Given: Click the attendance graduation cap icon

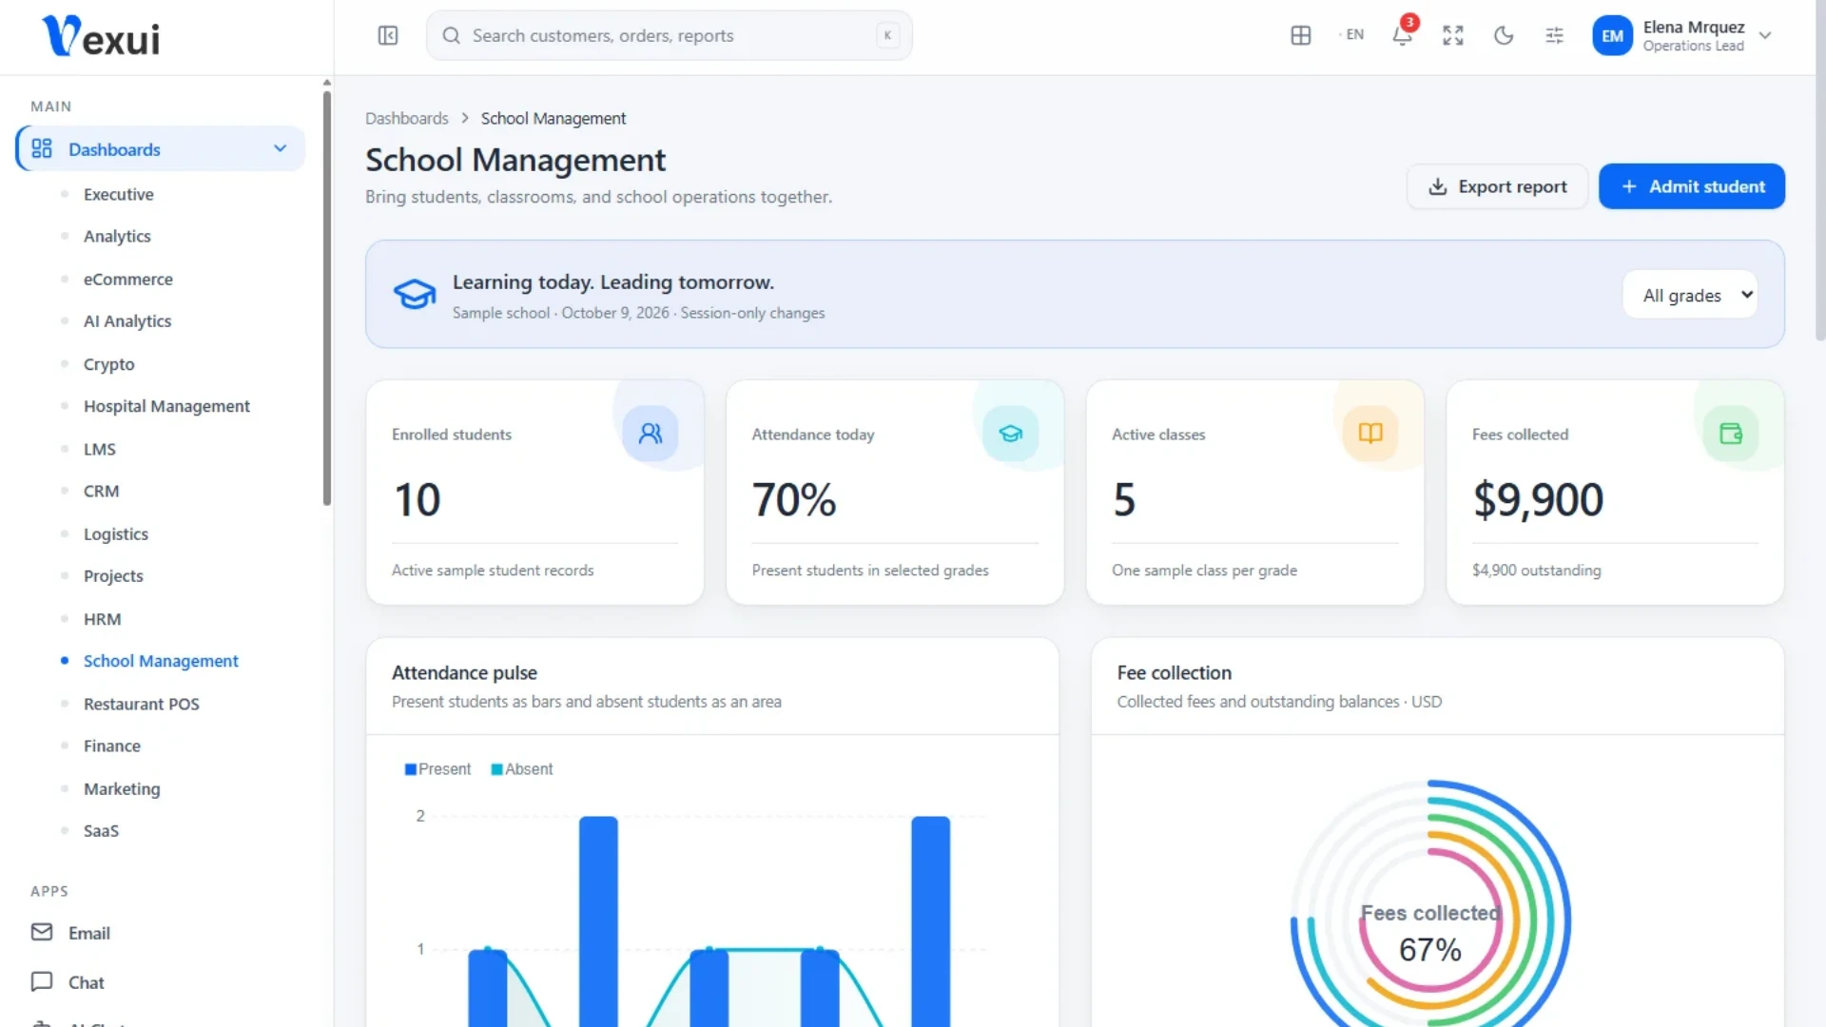Looking at the screenshot, I should coord(1010,434).
